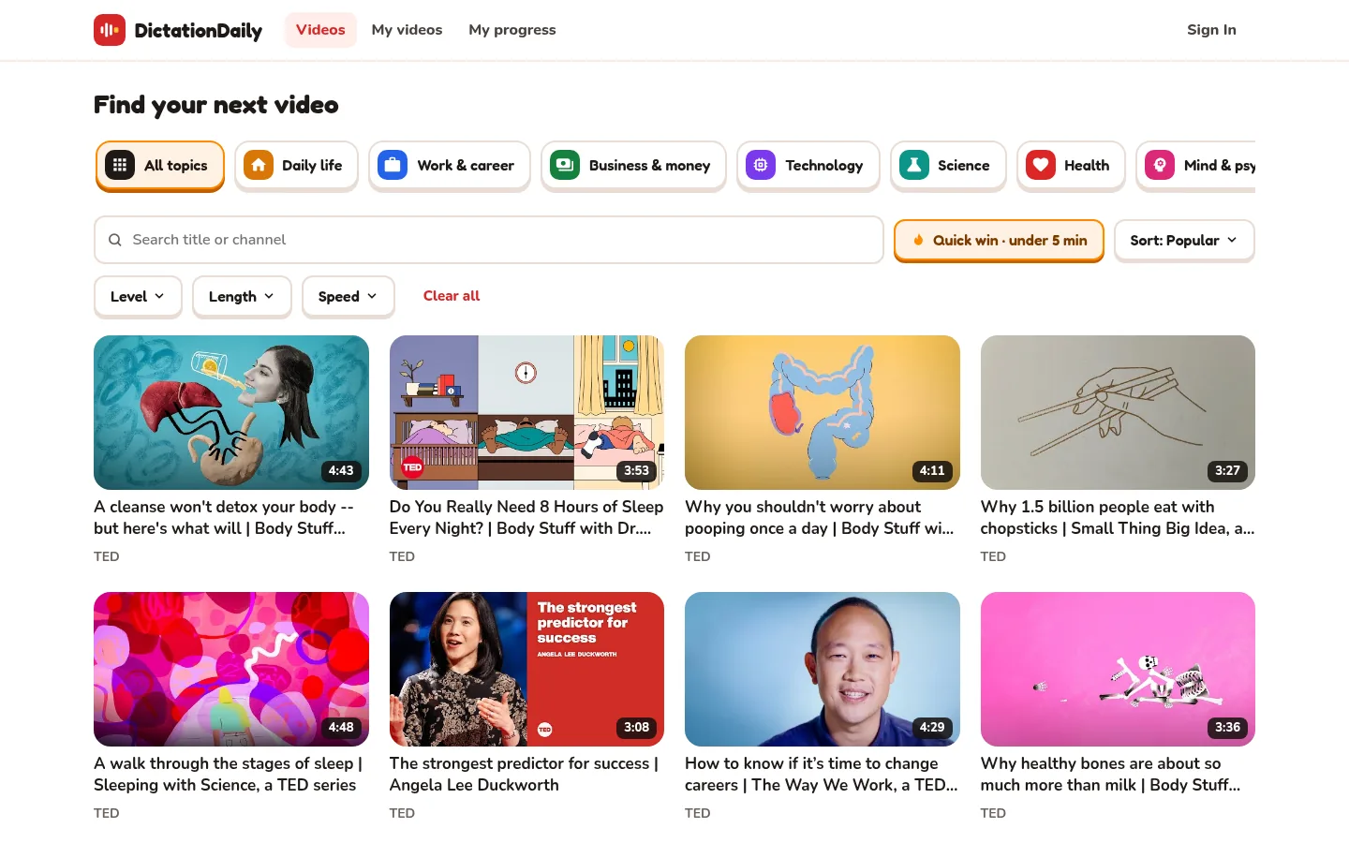Open Angela Lee Duckworth video thumbnail

pyautogui.click(x=526, y=669)
